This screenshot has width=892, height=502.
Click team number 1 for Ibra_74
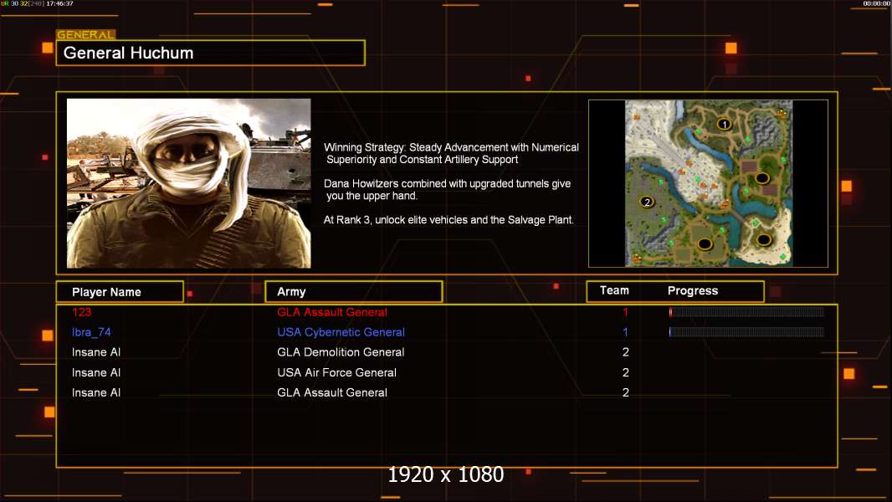(x=625, y=332)
